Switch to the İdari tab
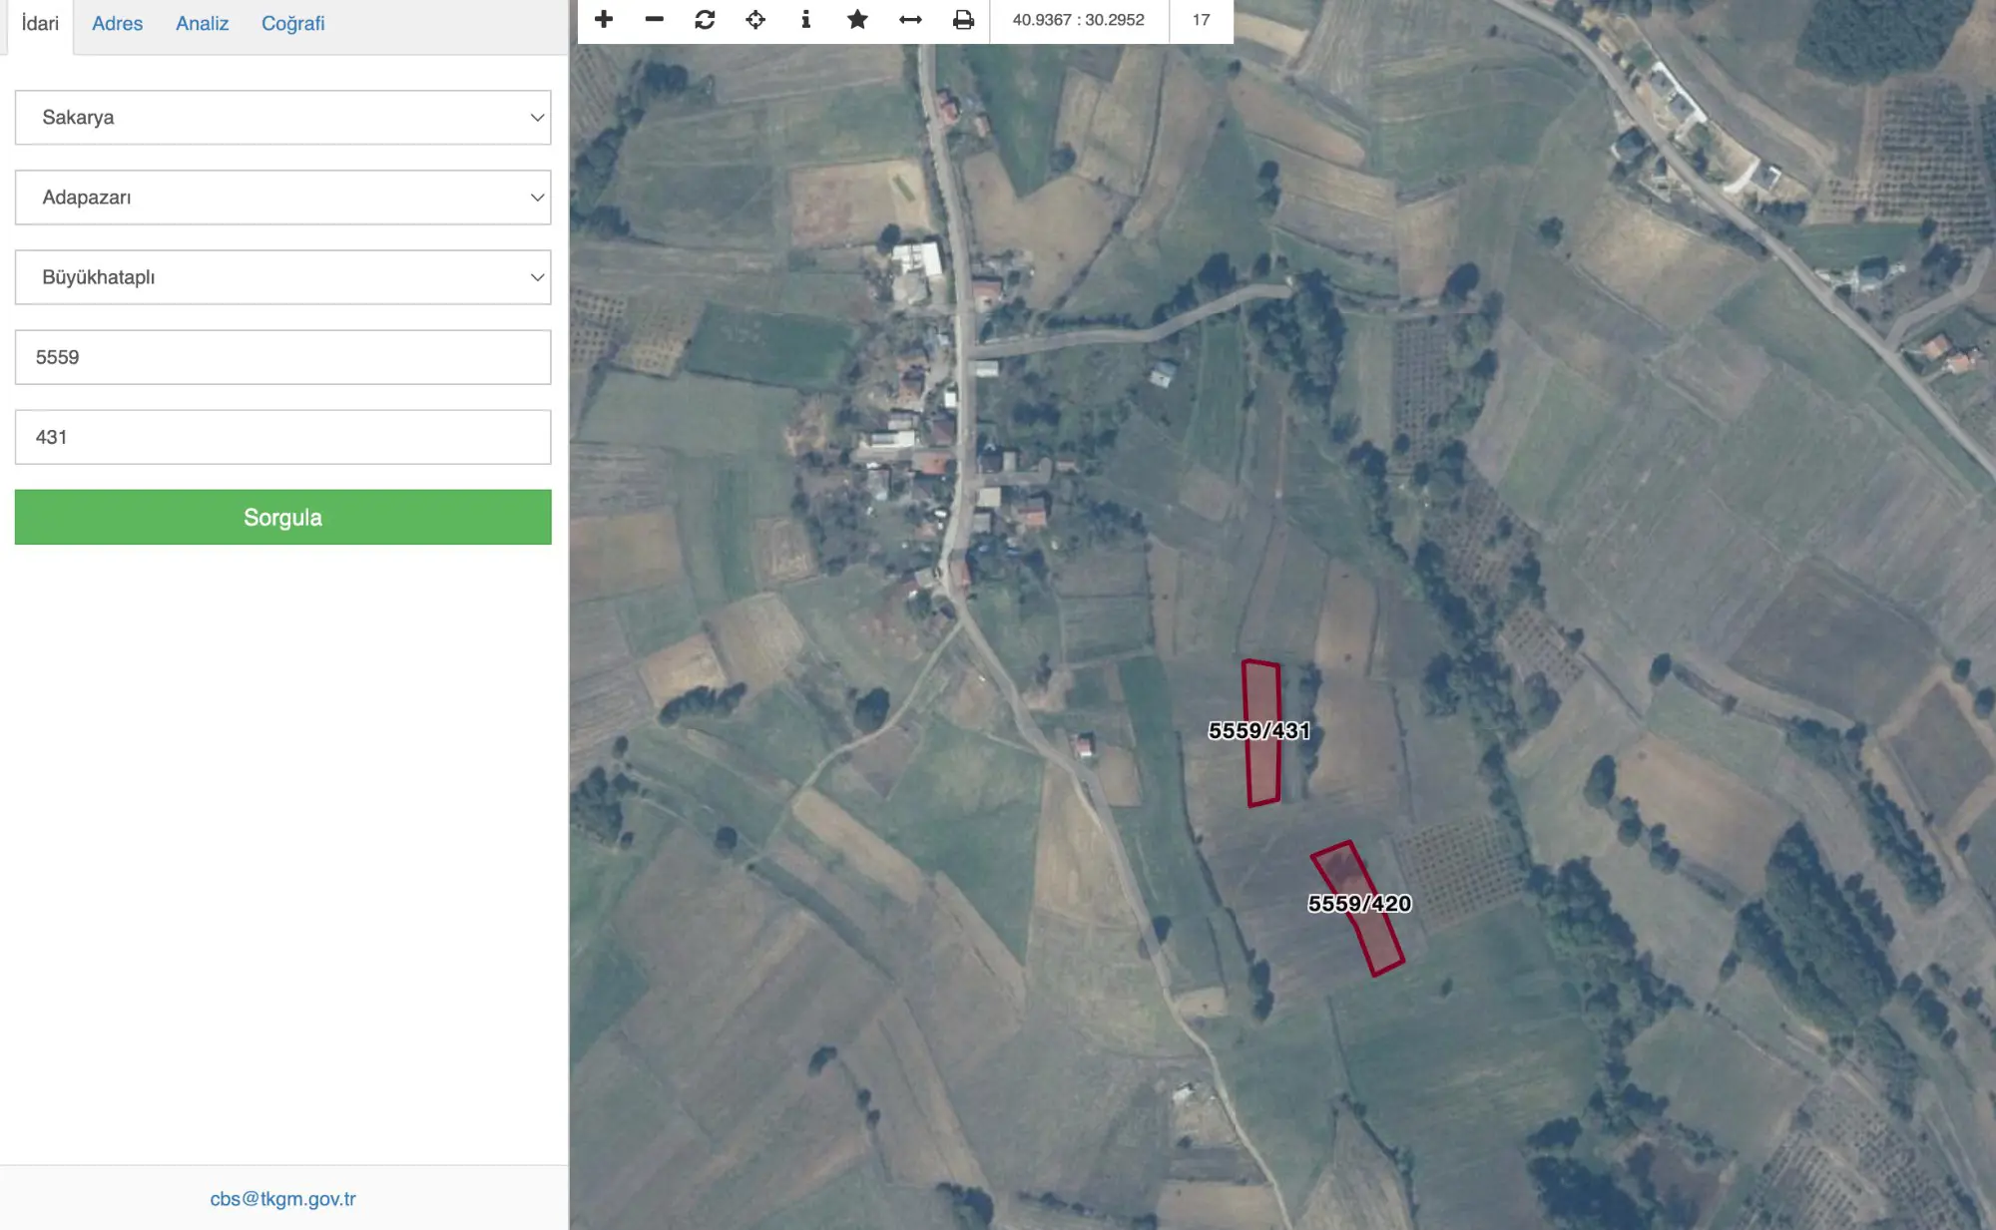The image size is (1996, 1230). pyautogui.click(x=40, y=24)
